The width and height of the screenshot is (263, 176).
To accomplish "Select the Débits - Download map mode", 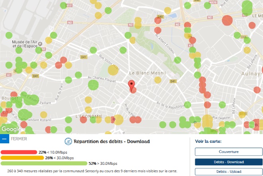I will point(228,162).
